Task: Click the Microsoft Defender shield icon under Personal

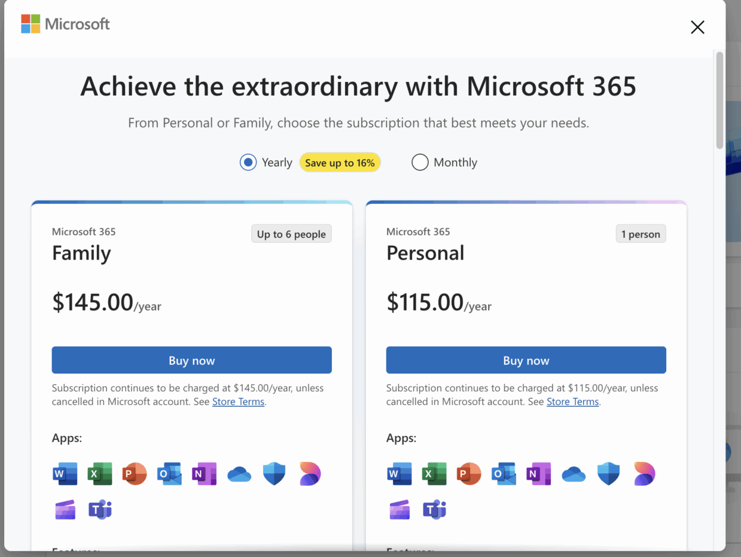Action: [x=609, y=473]
